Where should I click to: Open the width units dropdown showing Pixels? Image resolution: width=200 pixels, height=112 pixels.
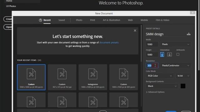pos(176,44)
